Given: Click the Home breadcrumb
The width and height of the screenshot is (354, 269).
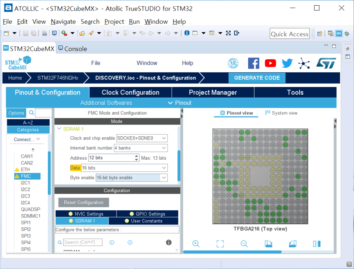Looking at the screenshot, I should coord(15,78).
